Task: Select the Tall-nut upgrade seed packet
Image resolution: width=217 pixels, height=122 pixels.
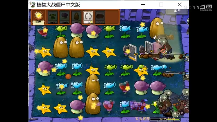Action: pyautogui.click(x=76, y=17)
